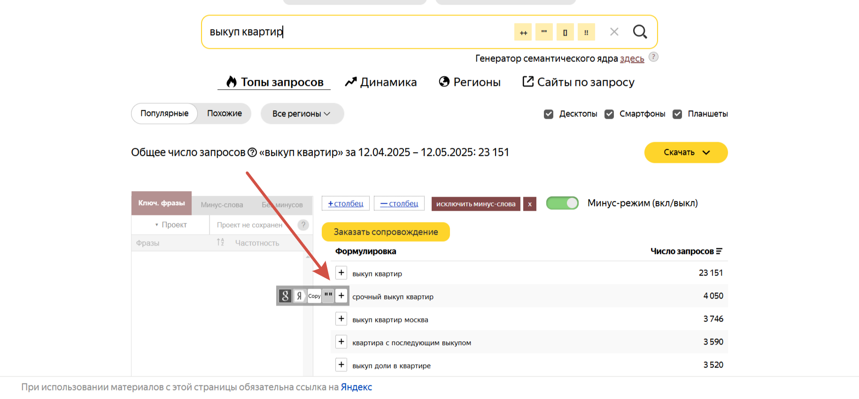Viewport: 859px width, 399px height.
Task: Click the square brackets operator button
Action: click(x=565, y=32)
